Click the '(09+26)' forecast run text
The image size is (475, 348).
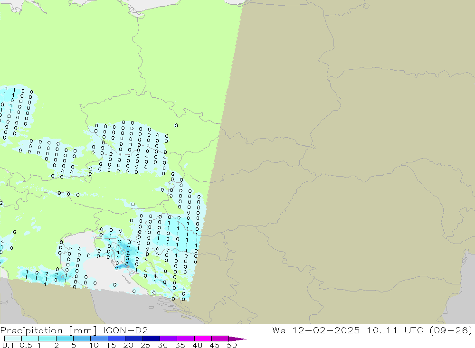click(x=451, y=330)
